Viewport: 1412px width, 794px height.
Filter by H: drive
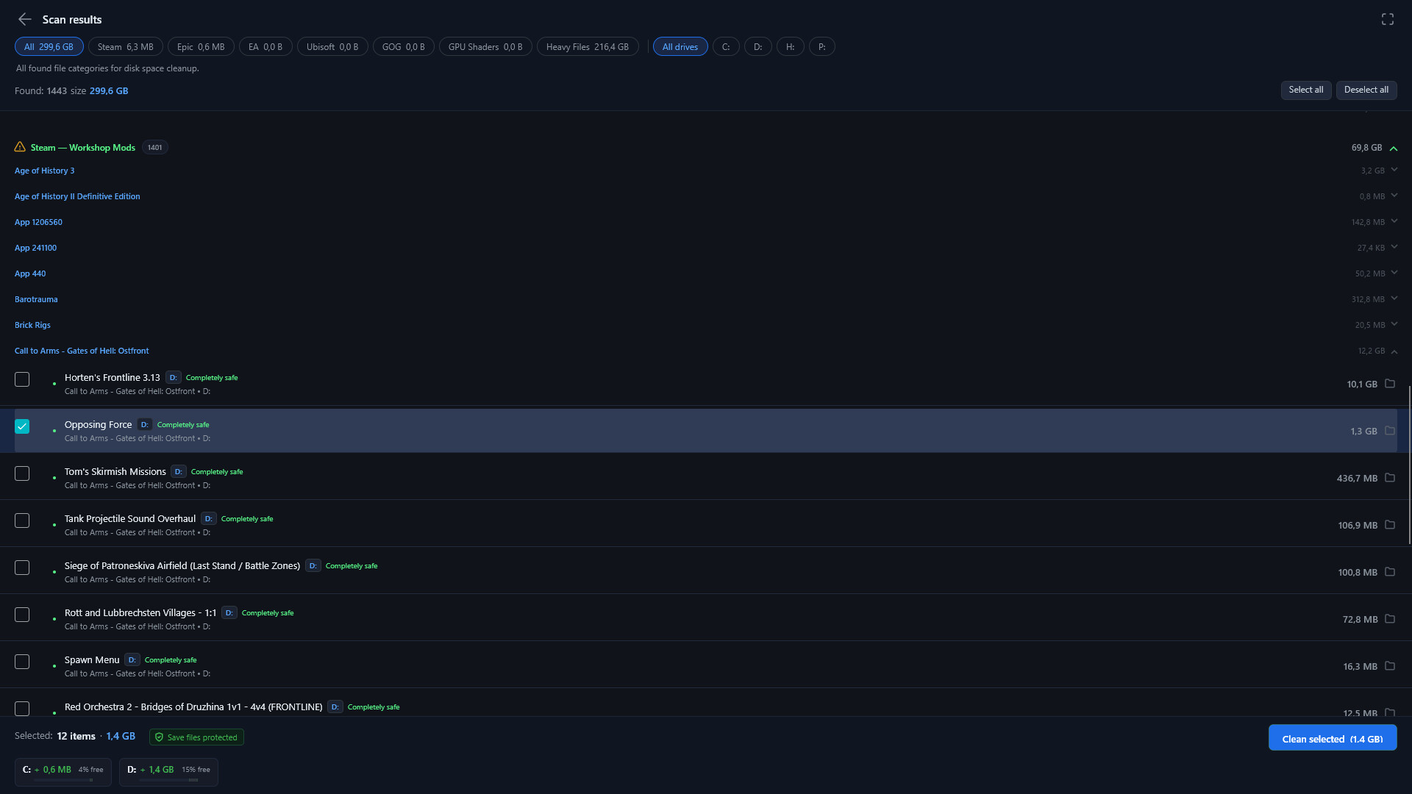(x=791, y=46)
